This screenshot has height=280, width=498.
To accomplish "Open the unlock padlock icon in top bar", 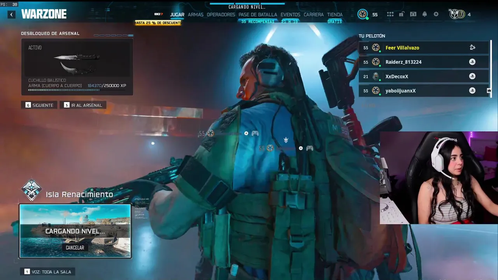I will tap(402, 14).
